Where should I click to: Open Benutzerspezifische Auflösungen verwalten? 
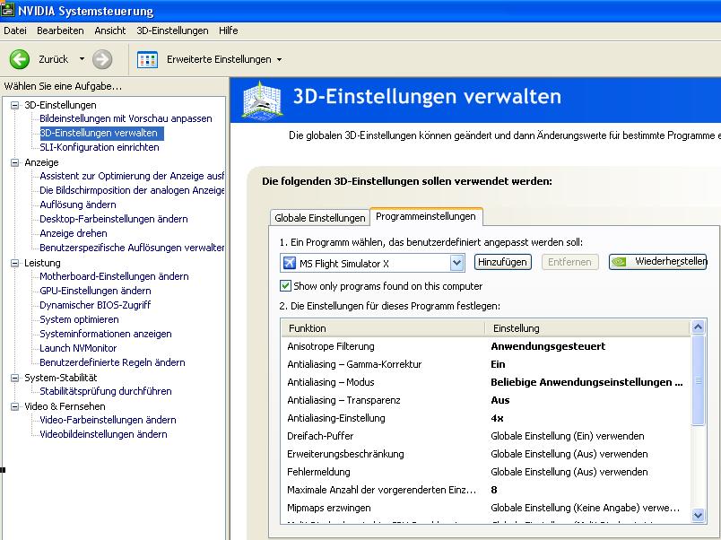click(x=132, y=248)
